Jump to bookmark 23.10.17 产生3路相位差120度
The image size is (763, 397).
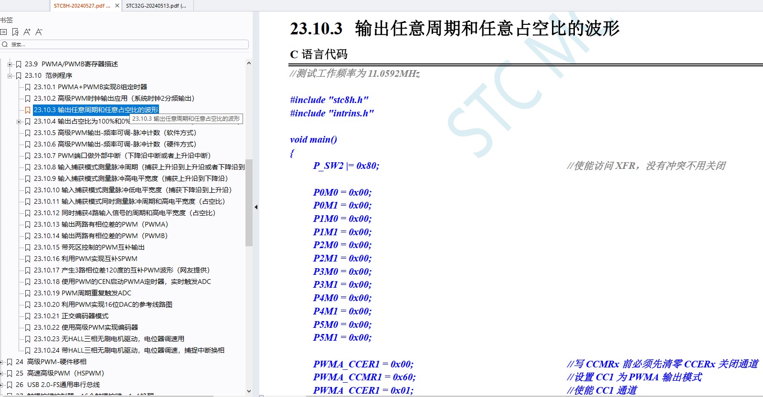point(122,270)
